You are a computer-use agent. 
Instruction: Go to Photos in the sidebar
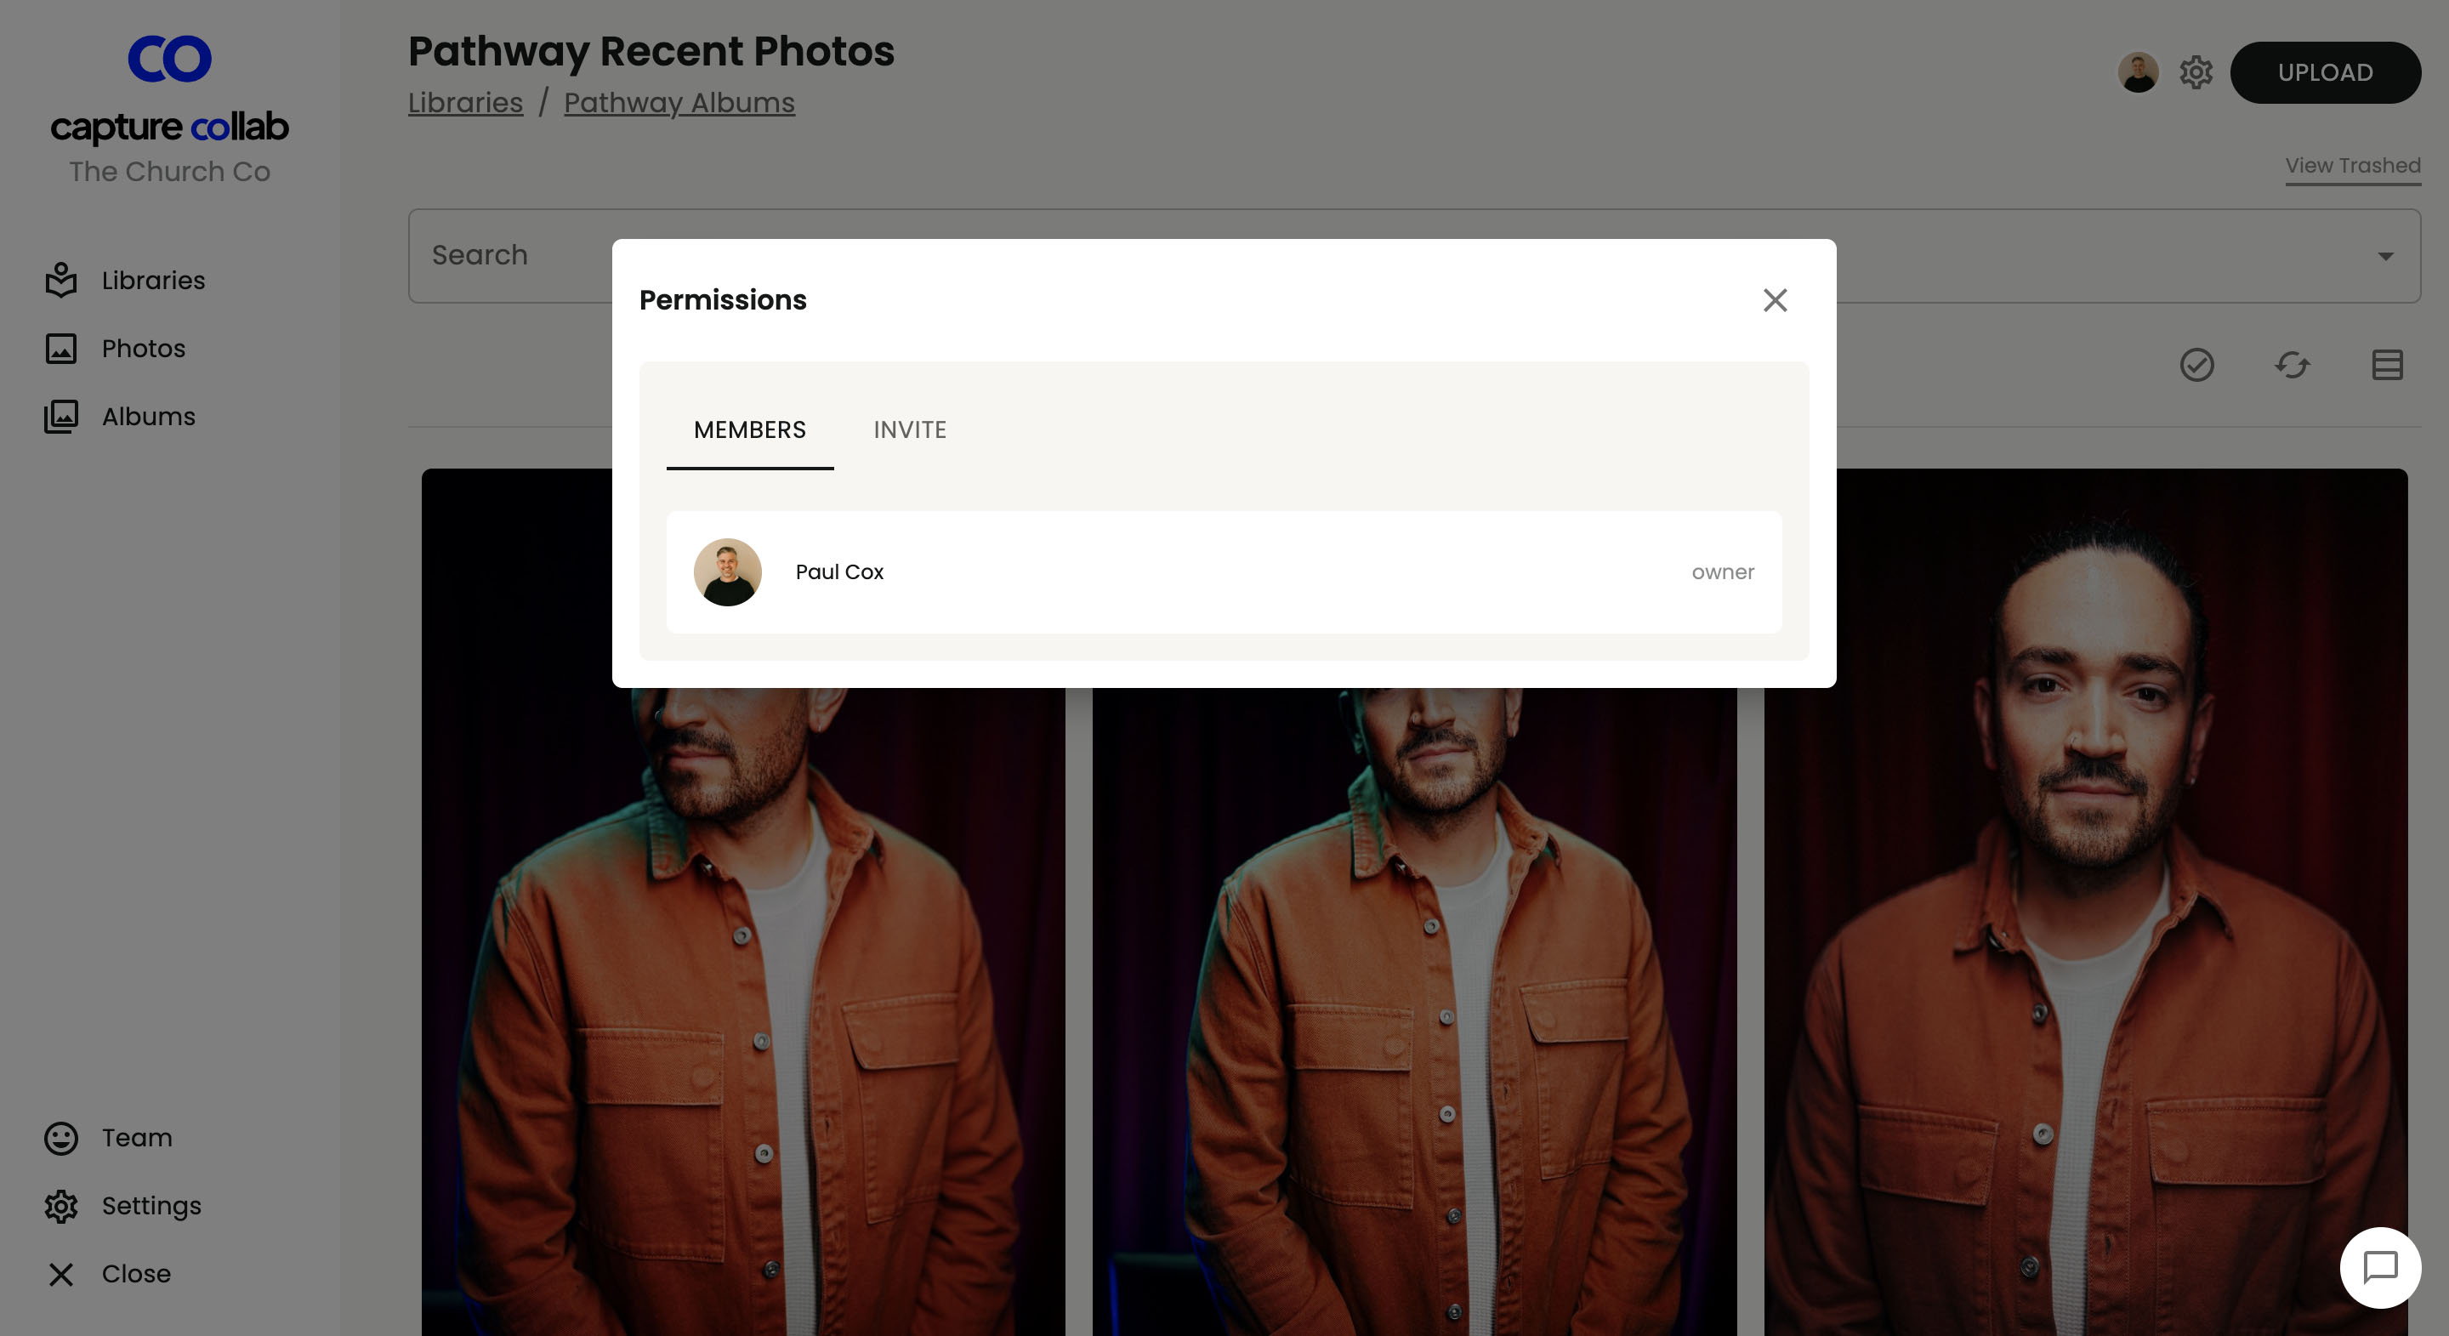143,349
